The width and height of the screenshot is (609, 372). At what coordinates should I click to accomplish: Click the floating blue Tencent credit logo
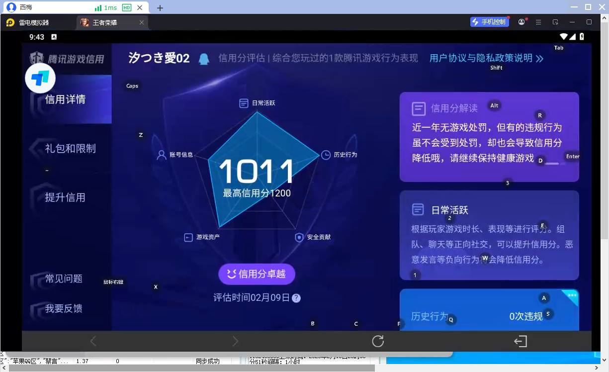(x=40, y=78)
